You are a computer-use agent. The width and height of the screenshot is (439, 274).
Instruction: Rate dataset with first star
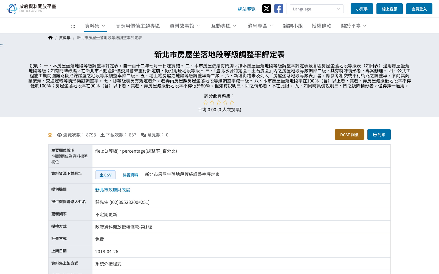pyautogui.click(x=206, y=102)
